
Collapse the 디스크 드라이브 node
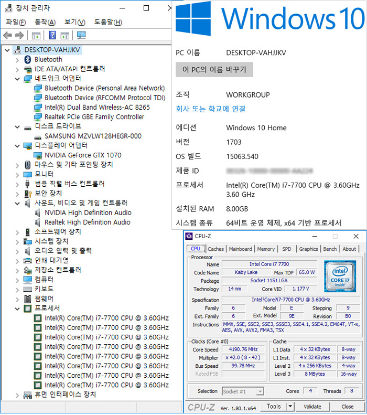tap(17, 127)
